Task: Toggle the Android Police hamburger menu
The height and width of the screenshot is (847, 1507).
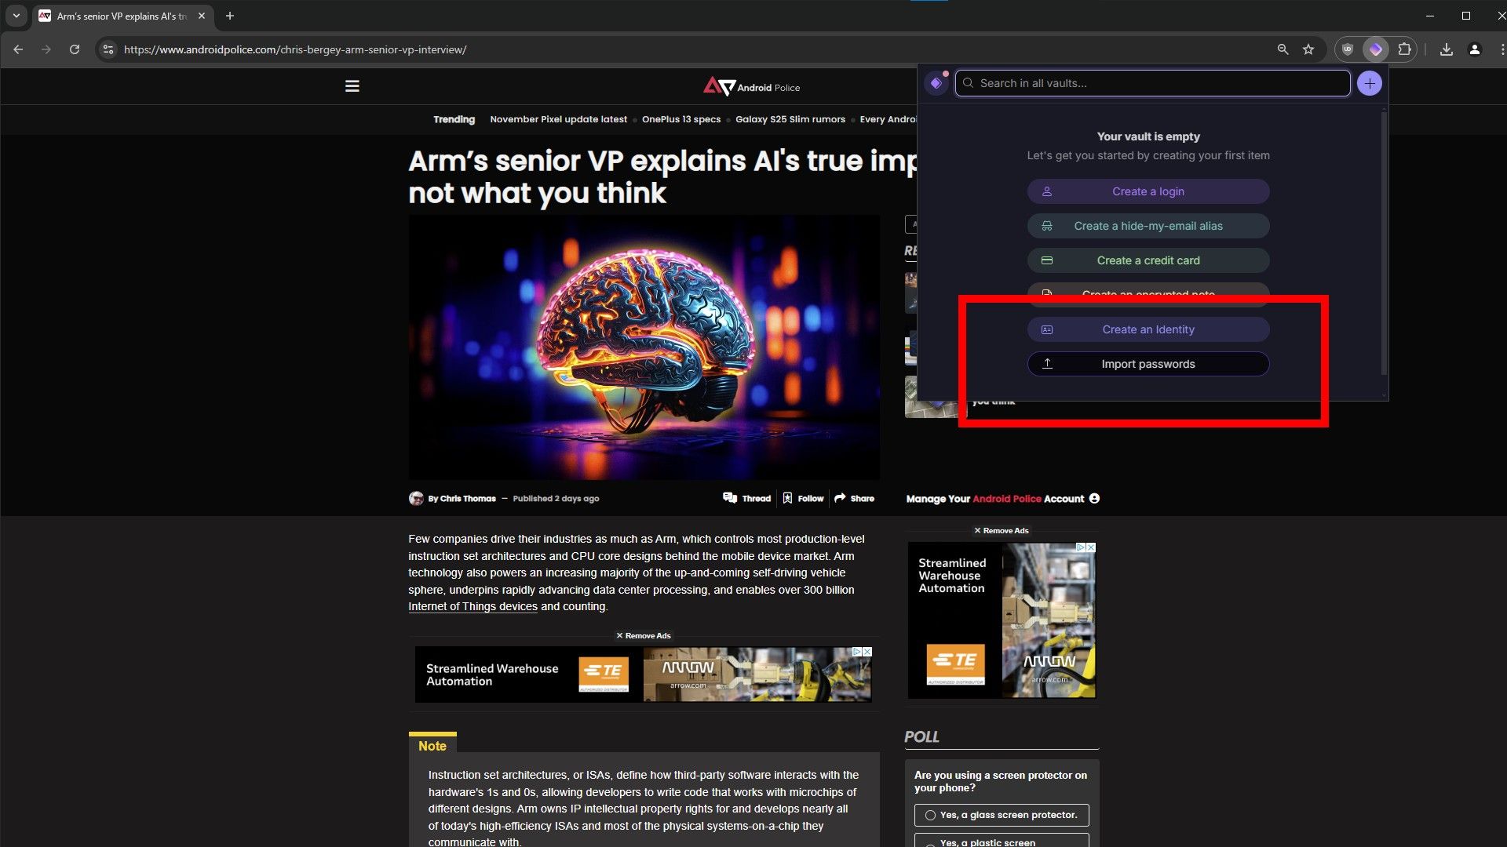Action: (352, 85)
